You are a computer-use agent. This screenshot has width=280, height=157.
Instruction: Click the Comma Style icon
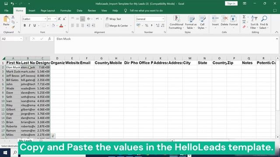point(152,25)
